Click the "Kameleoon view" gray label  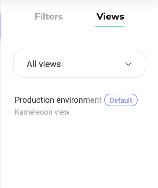tap(42, 112)
